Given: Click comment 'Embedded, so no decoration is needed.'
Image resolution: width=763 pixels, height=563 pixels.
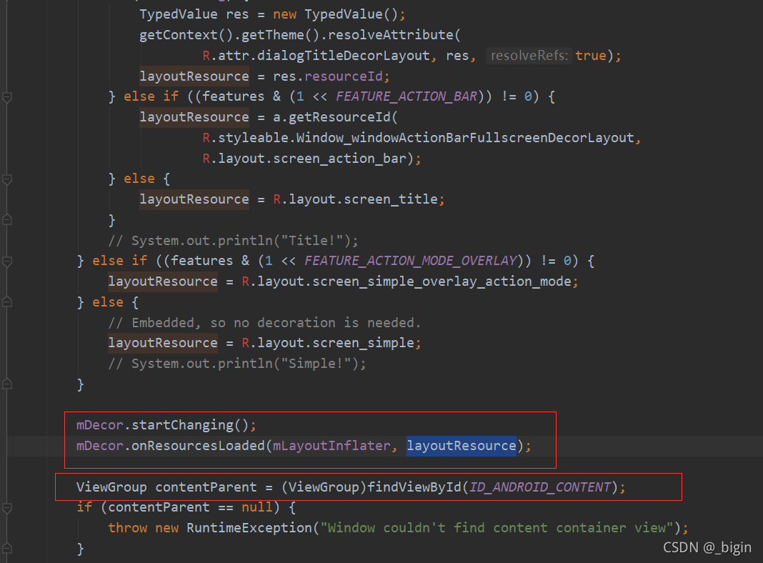Looking at the screenshot, I should click(265, 323).
